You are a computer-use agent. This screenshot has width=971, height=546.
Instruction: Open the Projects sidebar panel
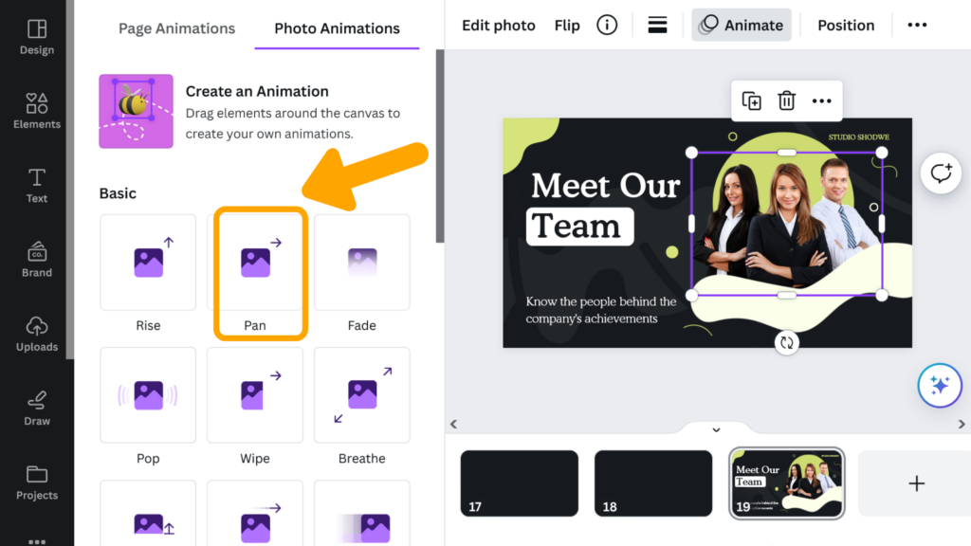(x=37, y=482)
